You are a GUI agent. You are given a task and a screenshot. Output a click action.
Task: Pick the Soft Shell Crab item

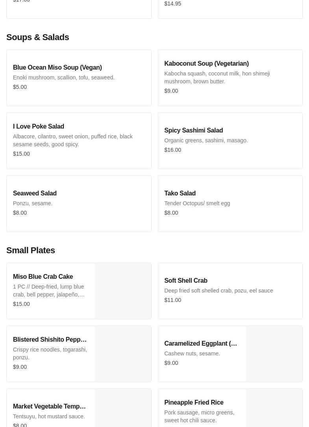click(x=186, y=281)
